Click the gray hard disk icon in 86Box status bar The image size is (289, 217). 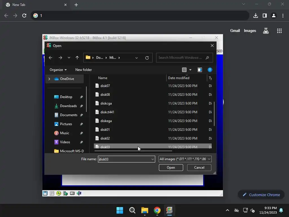click(72, 193)
